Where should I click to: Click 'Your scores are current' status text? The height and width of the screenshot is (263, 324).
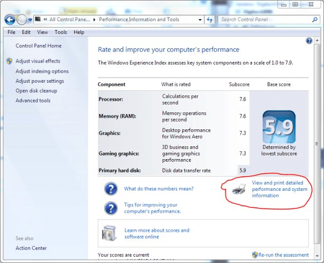point(123,255)
